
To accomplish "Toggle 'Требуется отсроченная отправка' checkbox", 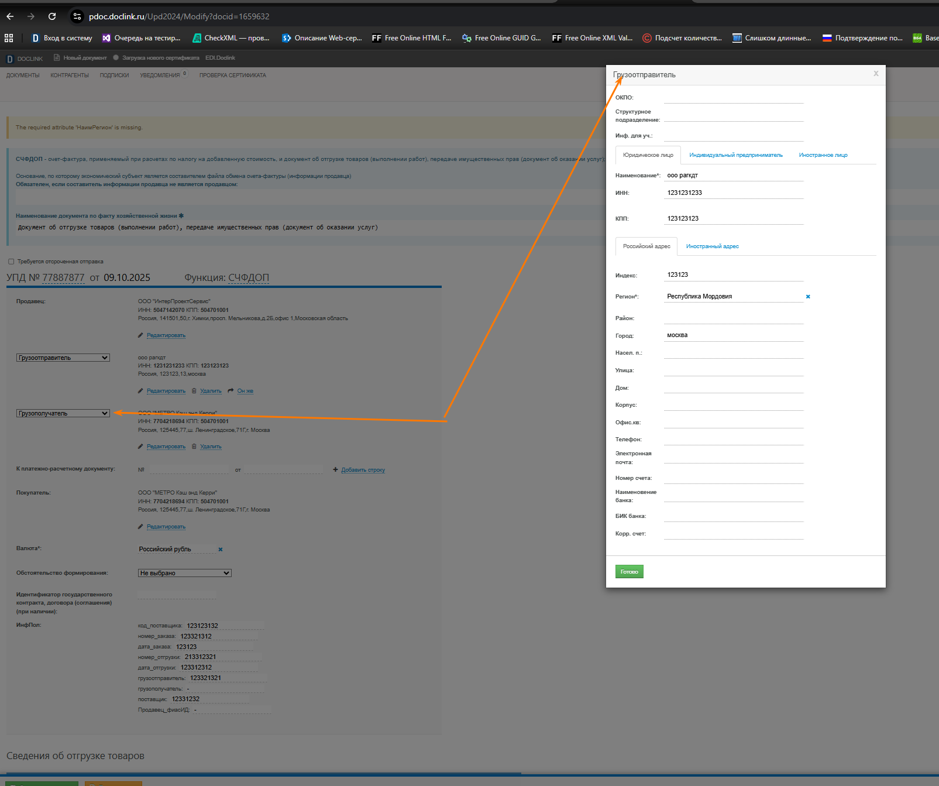I will (x=11, y=262).
